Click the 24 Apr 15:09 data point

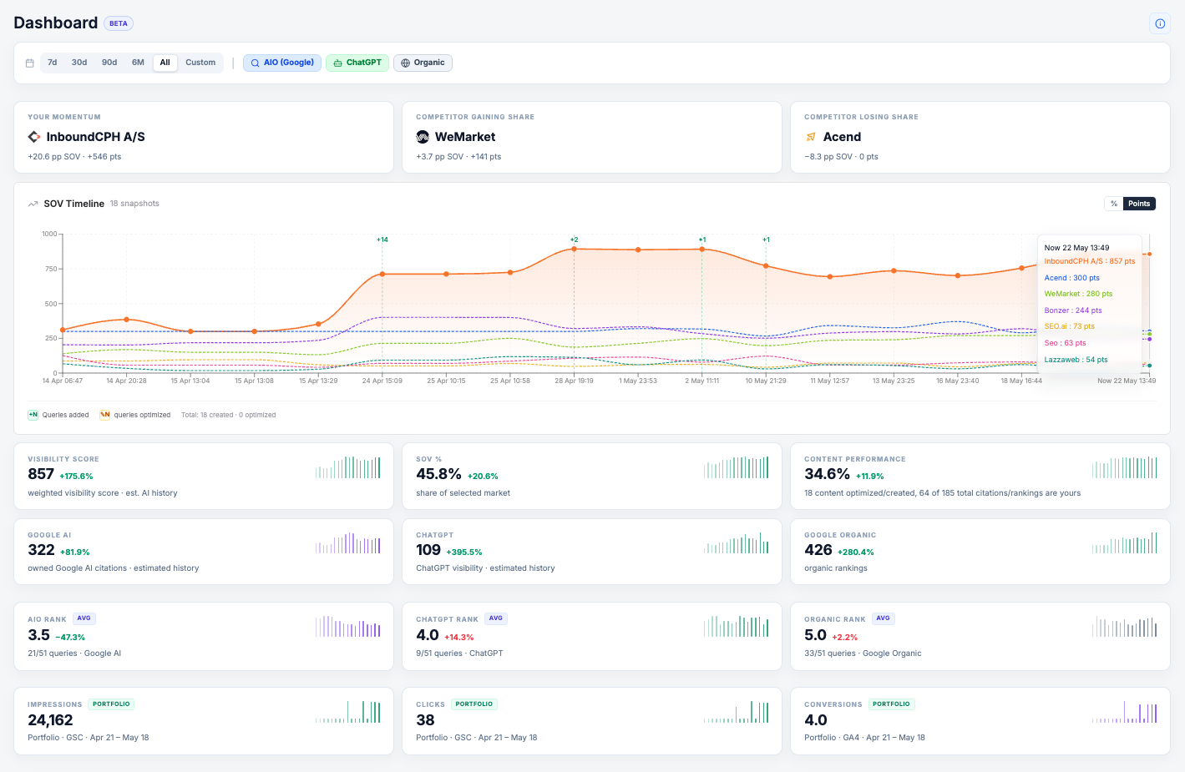click(382, 274)
